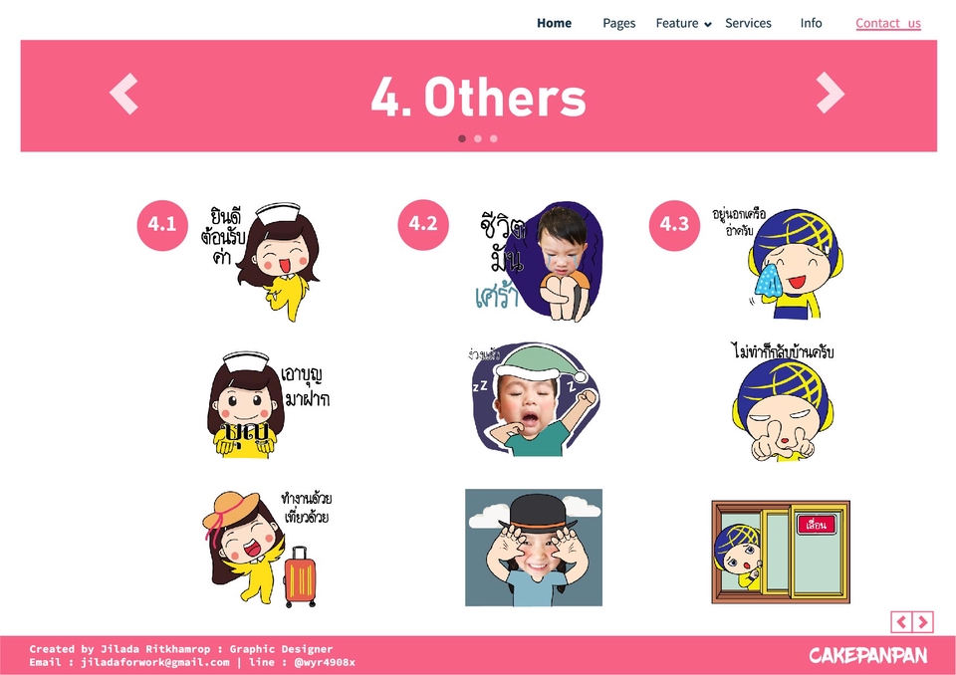Expand the Feature dropdown chevron
This screenshot has height=675, width=956.
coord(708,24)
